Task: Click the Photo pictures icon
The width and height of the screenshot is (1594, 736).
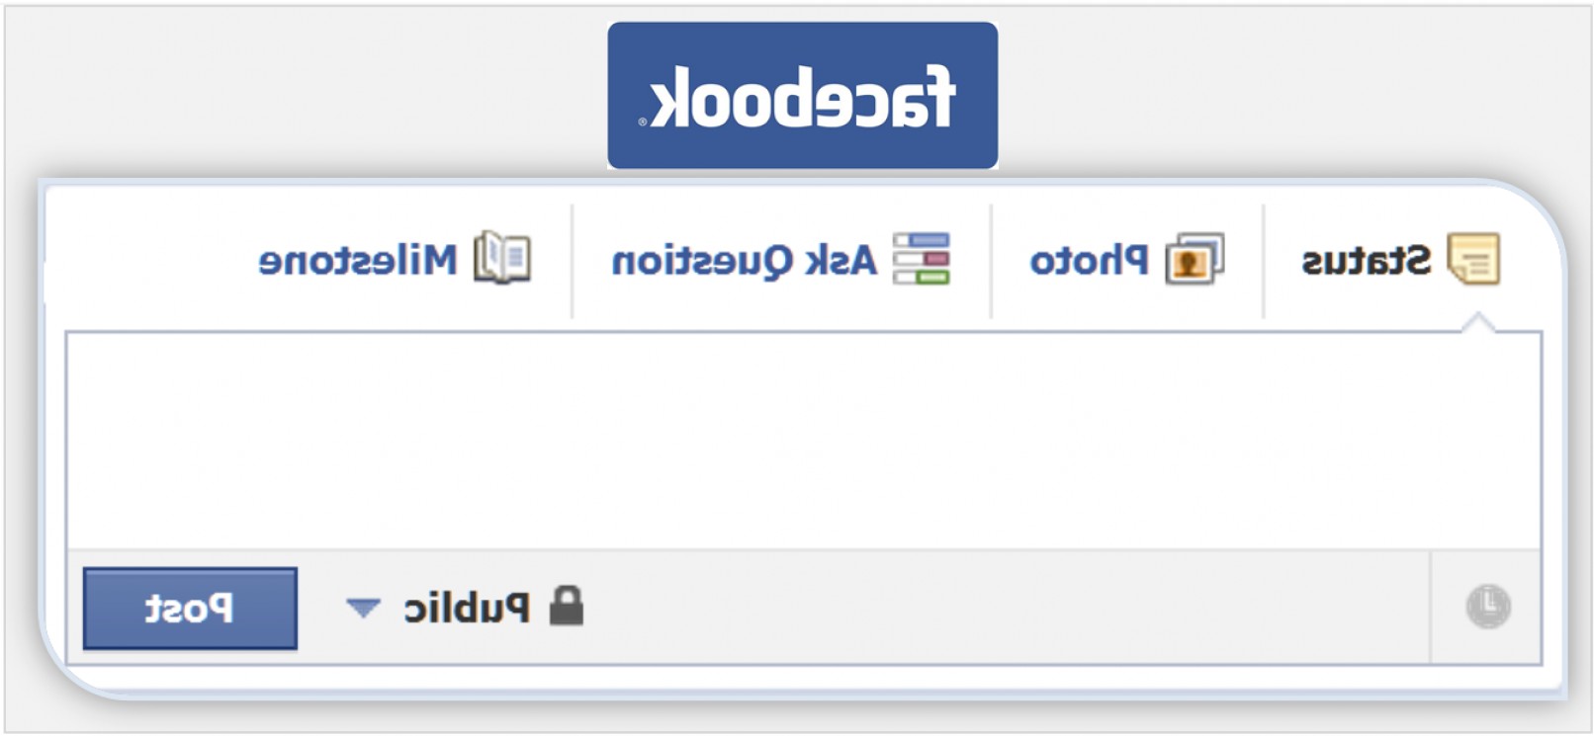Action: pyautogui.click(x=1195, y=259)
